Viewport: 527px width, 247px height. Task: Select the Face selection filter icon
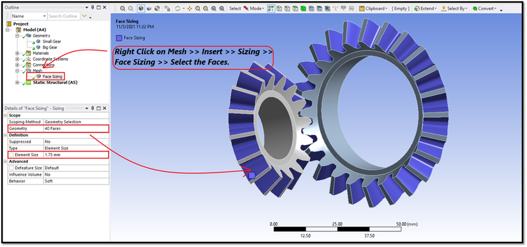pyautogui.click(x=295, y=9)
